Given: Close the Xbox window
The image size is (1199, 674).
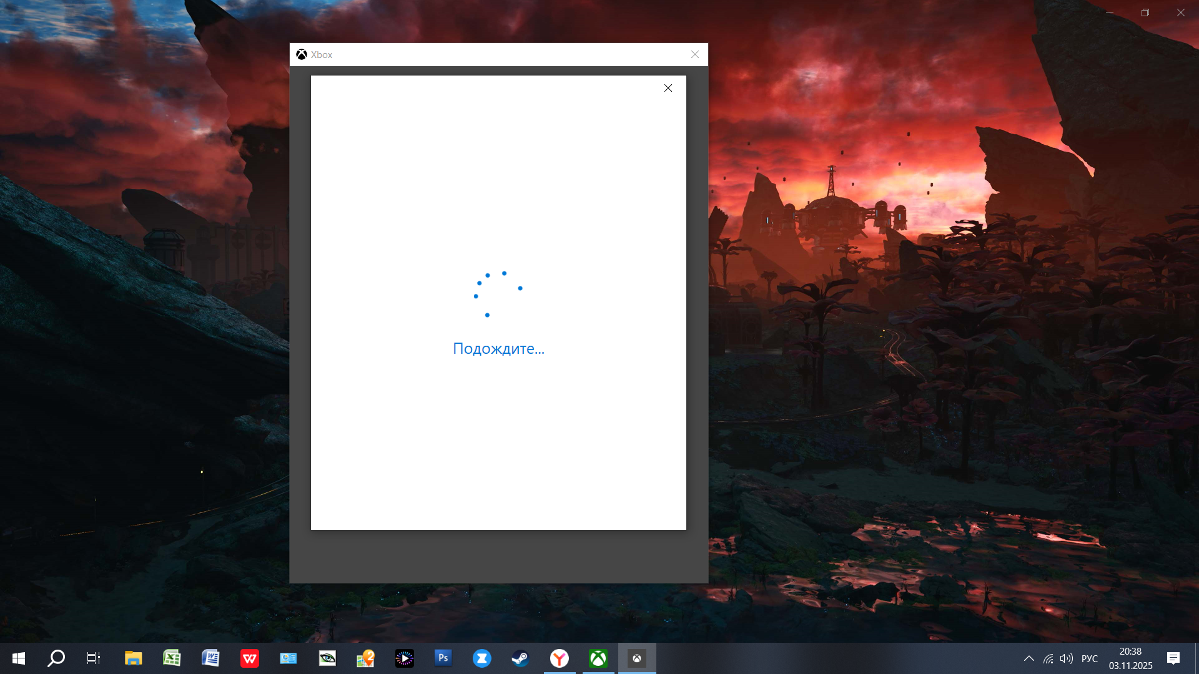Looking at the screenshot, I should [695, 54].
